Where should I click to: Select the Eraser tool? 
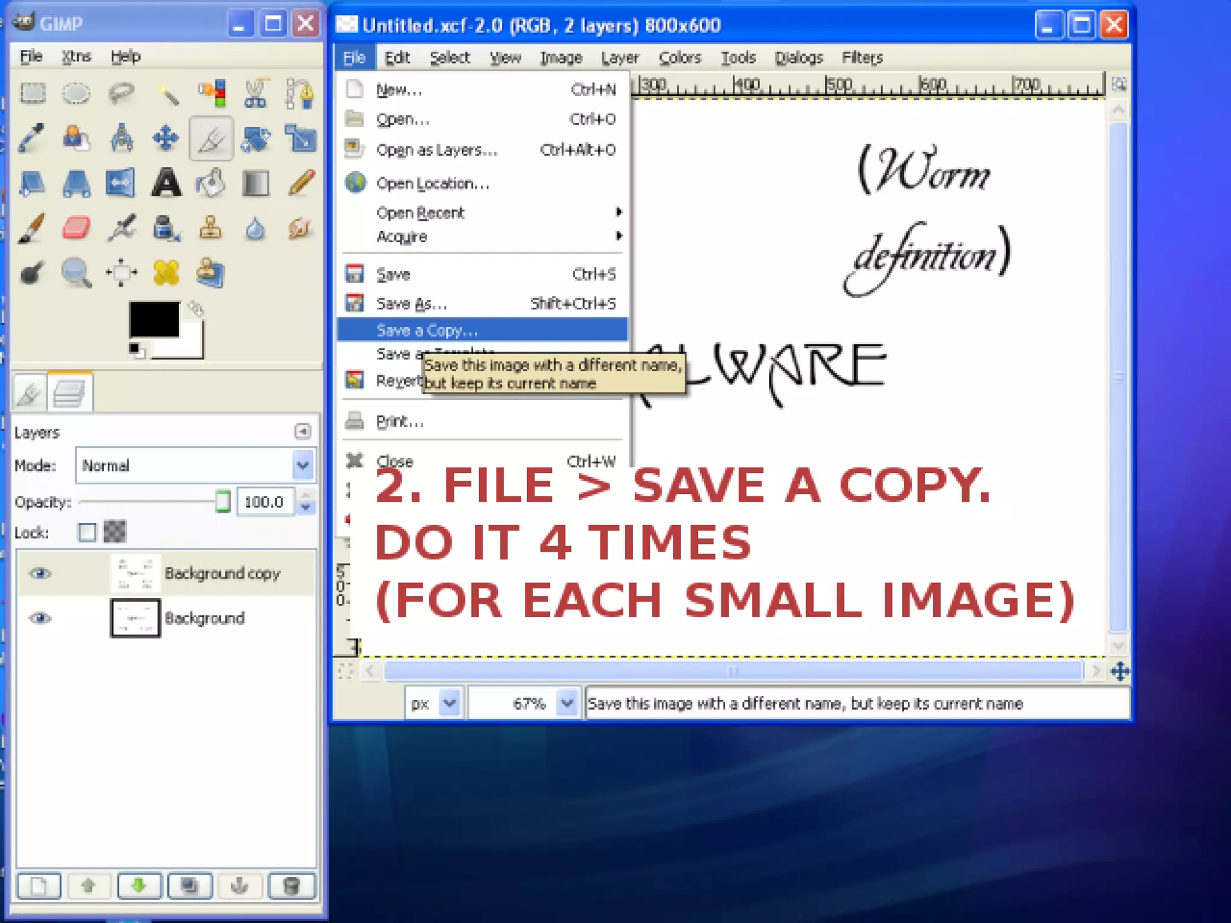click(76, 228)
